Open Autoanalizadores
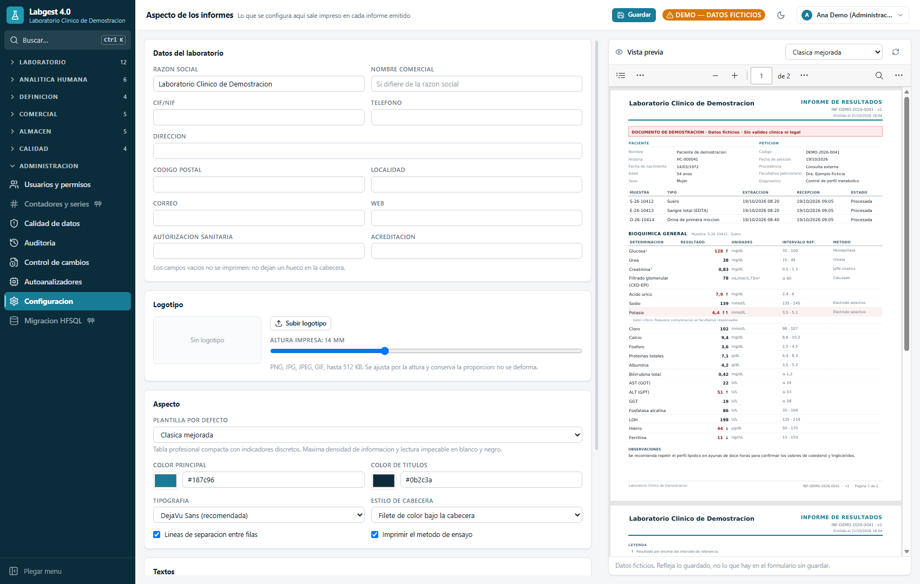This screenshot has height=584, width=920. click(68, 282)
